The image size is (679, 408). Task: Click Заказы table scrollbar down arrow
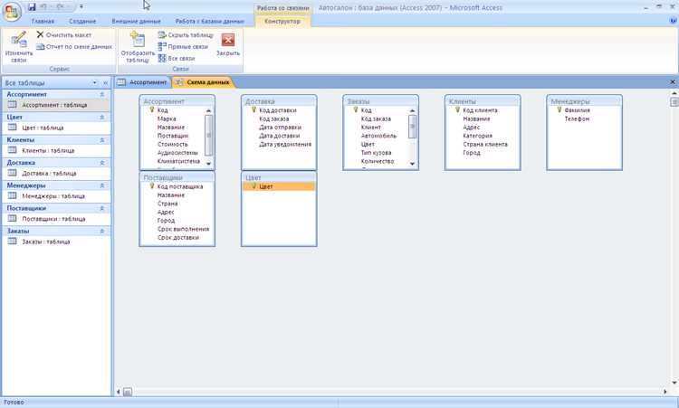412,163
